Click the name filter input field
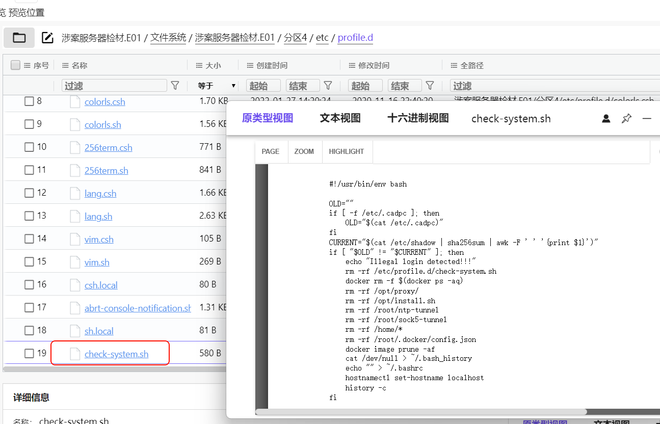 [x=114, y=86]
